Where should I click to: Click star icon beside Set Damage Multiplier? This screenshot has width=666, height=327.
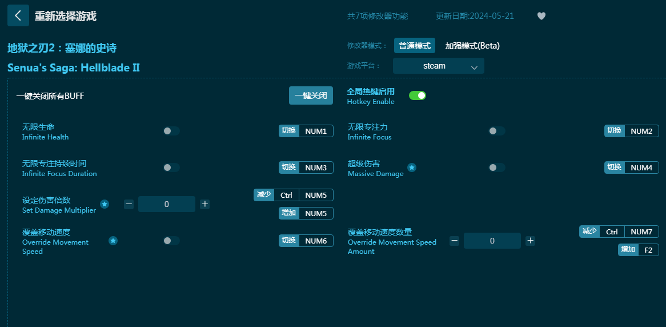pos(105,204)
